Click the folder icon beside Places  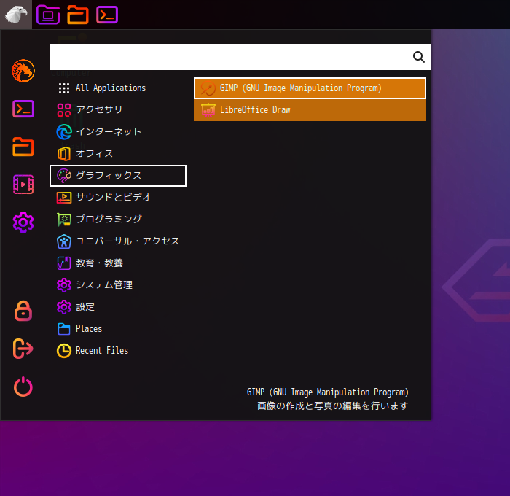point(64,329)
